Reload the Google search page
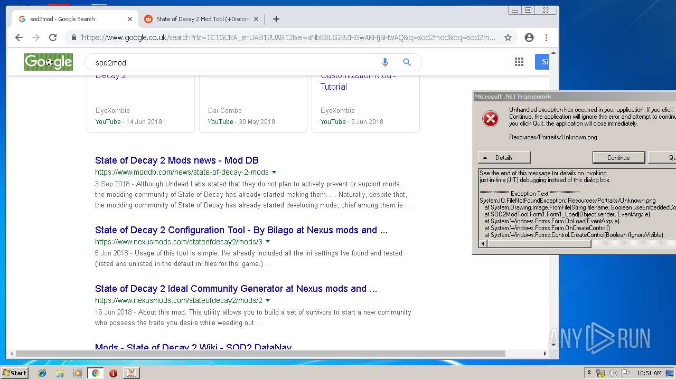 [53, 37]
